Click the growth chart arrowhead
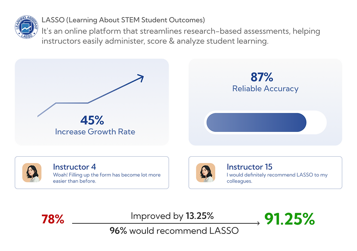357x251 pixels. [140, 77]
